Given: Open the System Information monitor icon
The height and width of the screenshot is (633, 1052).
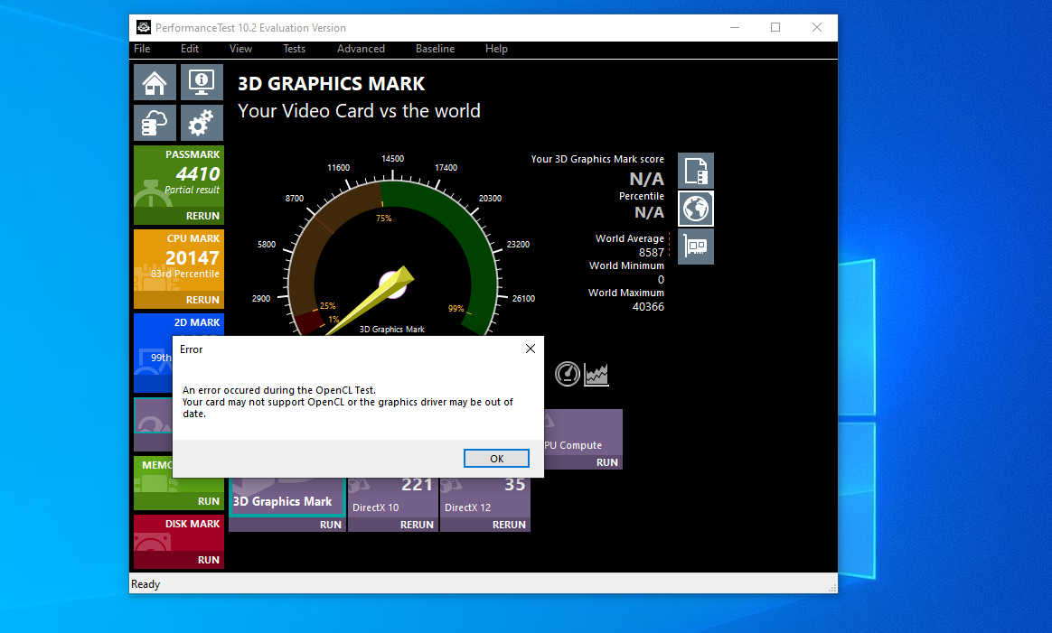Looking at the screenshot, I should point(202,82).
